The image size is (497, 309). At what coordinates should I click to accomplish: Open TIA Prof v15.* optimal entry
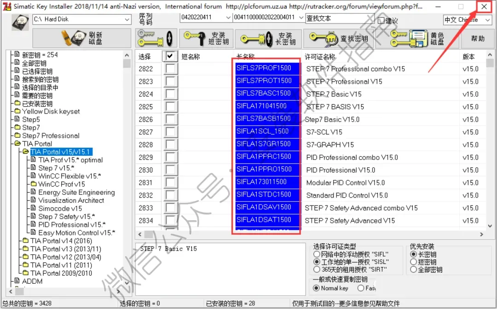70,160
